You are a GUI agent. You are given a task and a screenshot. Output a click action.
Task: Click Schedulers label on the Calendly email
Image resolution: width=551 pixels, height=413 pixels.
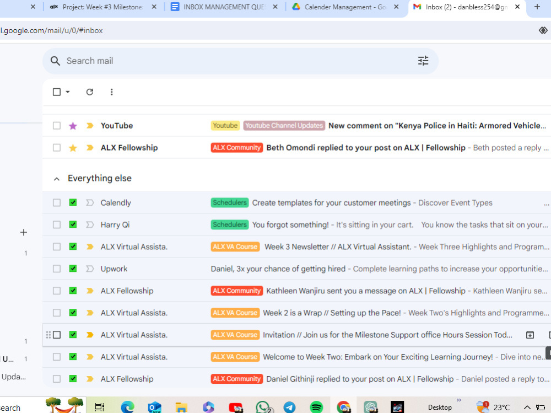pyautogui.click(x=230, y=202)
